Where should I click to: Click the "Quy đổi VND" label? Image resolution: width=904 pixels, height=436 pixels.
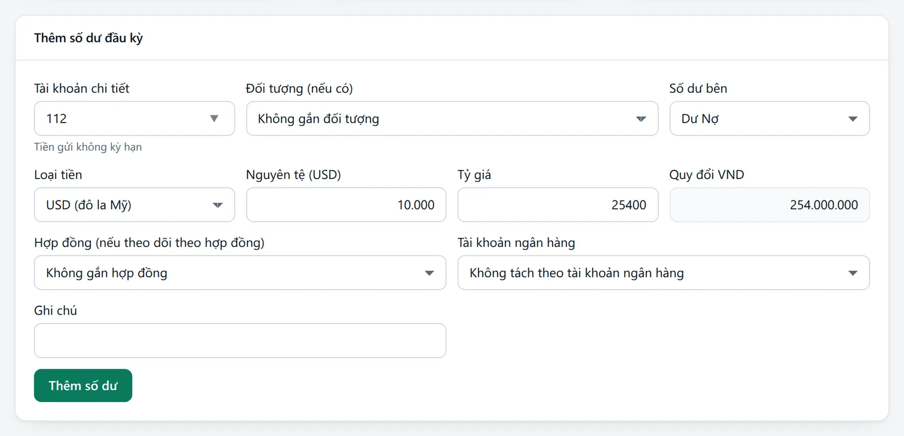coord(707,175)
